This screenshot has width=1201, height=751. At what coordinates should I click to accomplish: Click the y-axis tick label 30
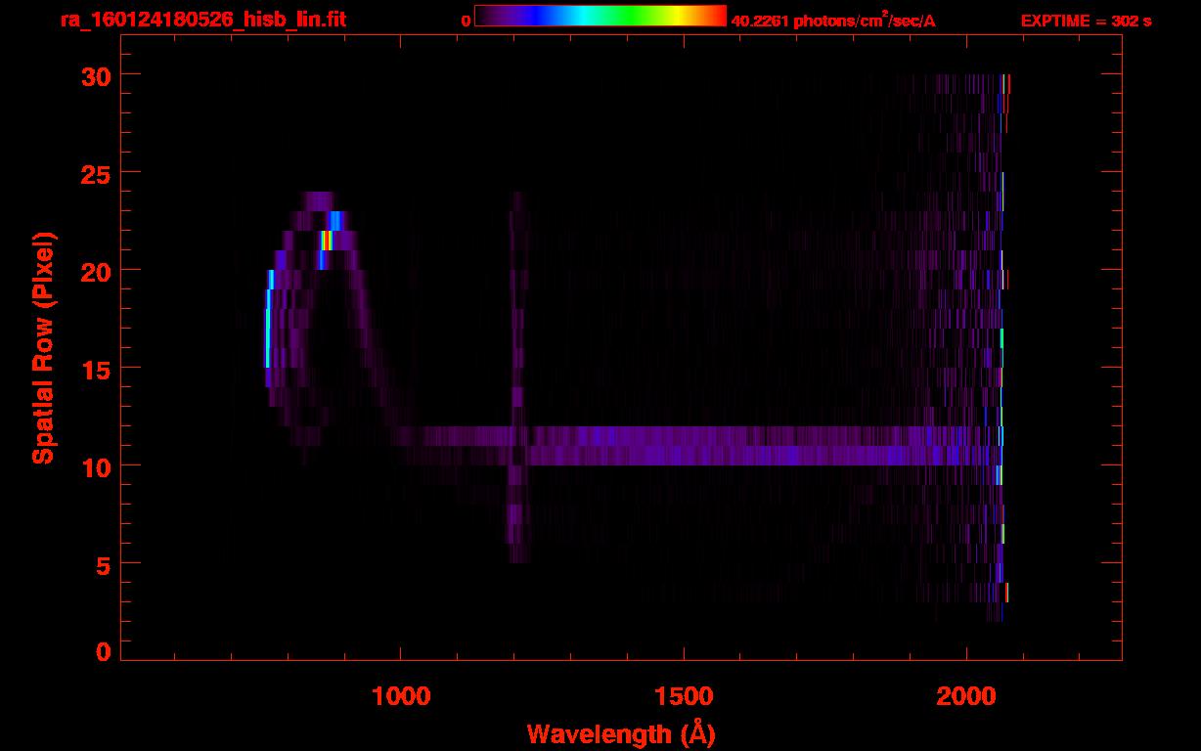click(x=94, y=75)
